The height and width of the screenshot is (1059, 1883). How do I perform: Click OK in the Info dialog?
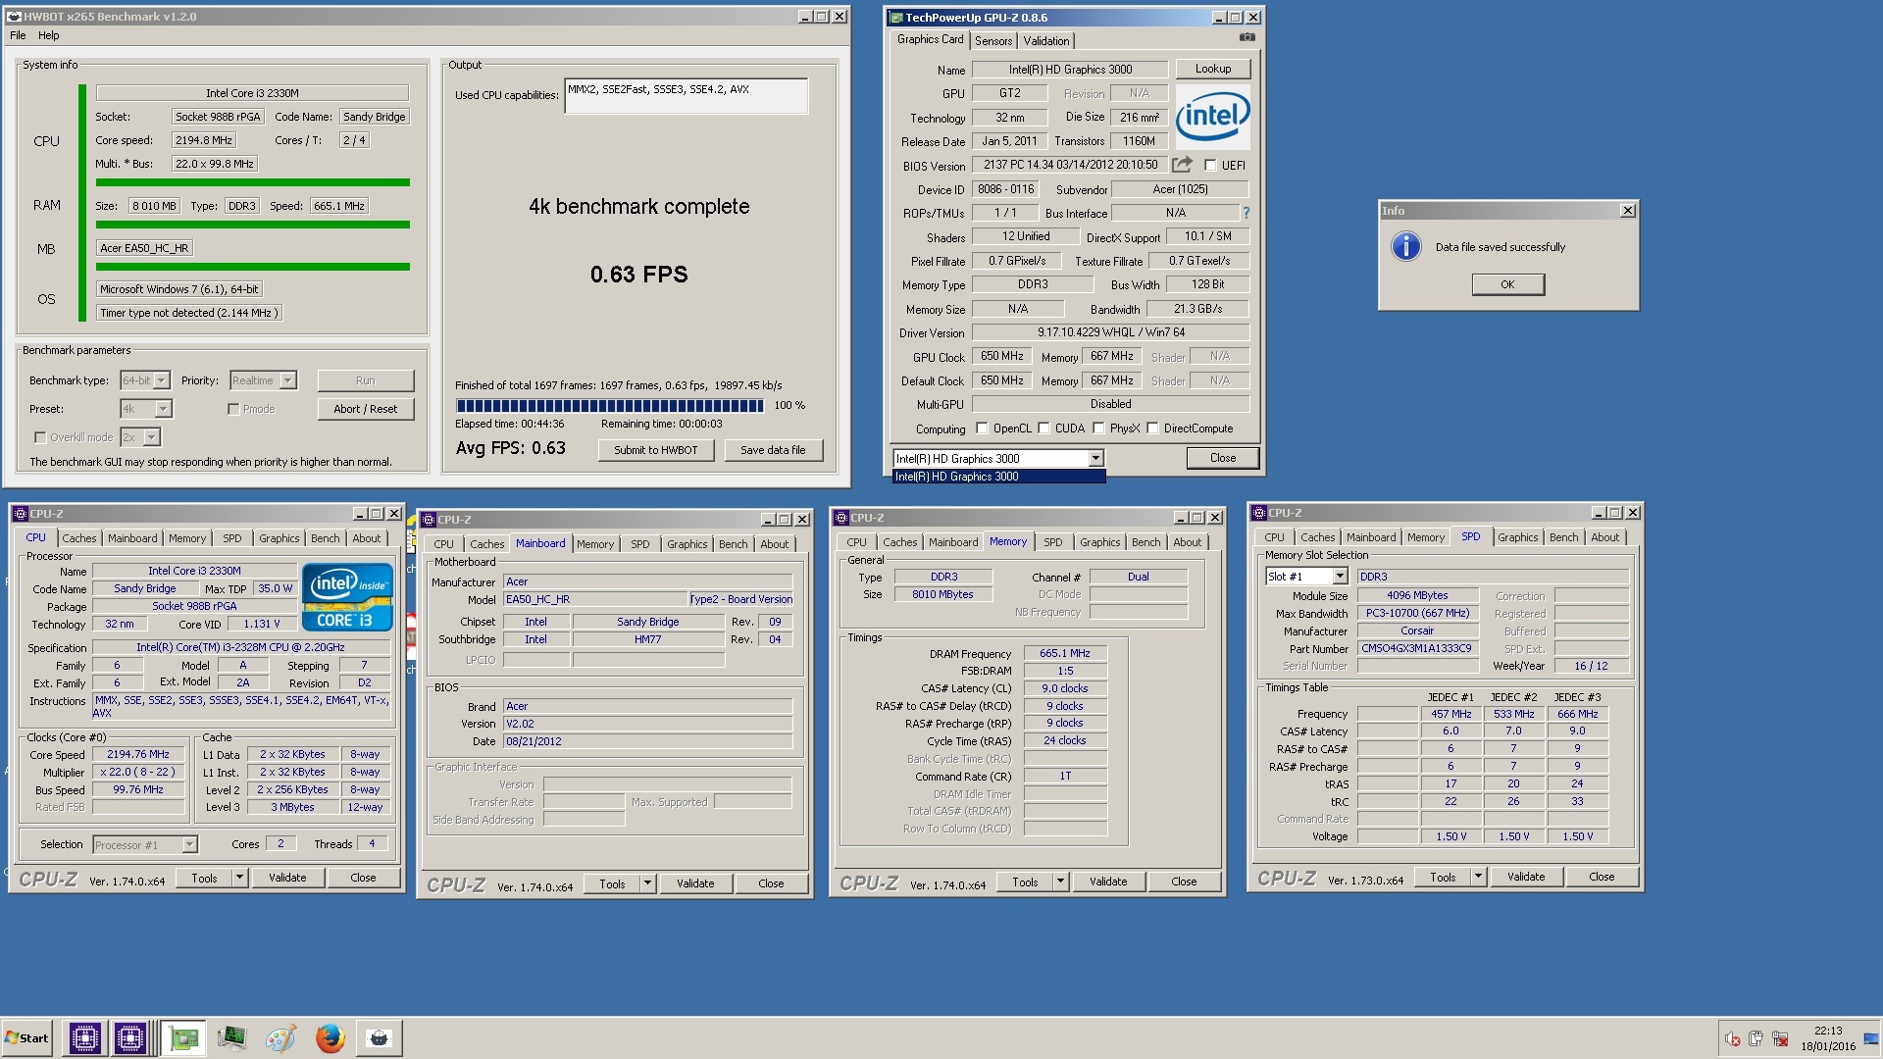[1507, 284]
